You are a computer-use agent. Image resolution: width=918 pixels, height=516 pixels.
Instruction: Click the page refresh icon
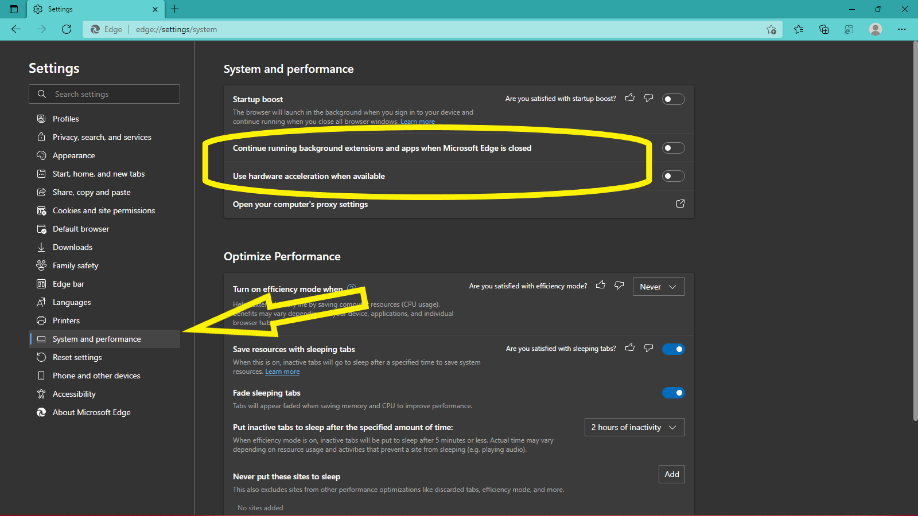[67, 29]
